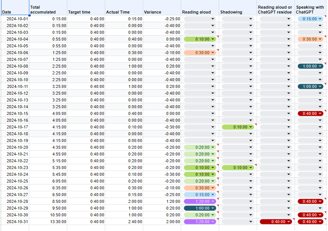
Task: Open Reading aloud 1:00:00 chip on 2024-10-29
Action: (200, 208)
